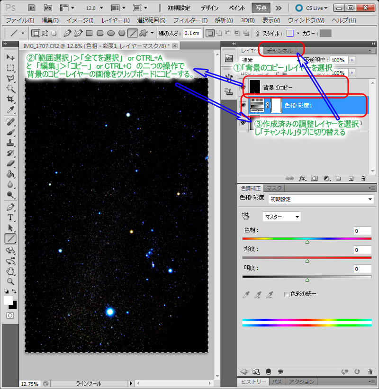Select the Type tool
Screen dimensions: 379x389
[10, 217]
